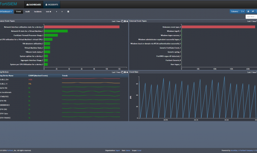Select the device row ending 0.88.2.11

pos(64,84)
